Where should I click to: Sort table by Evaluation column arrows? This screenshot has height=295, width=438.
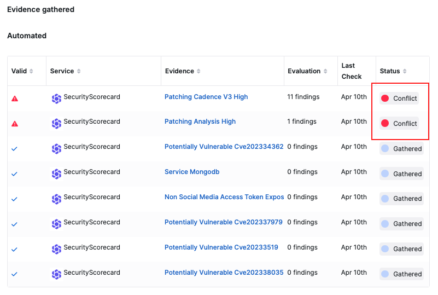pos(325,71)
